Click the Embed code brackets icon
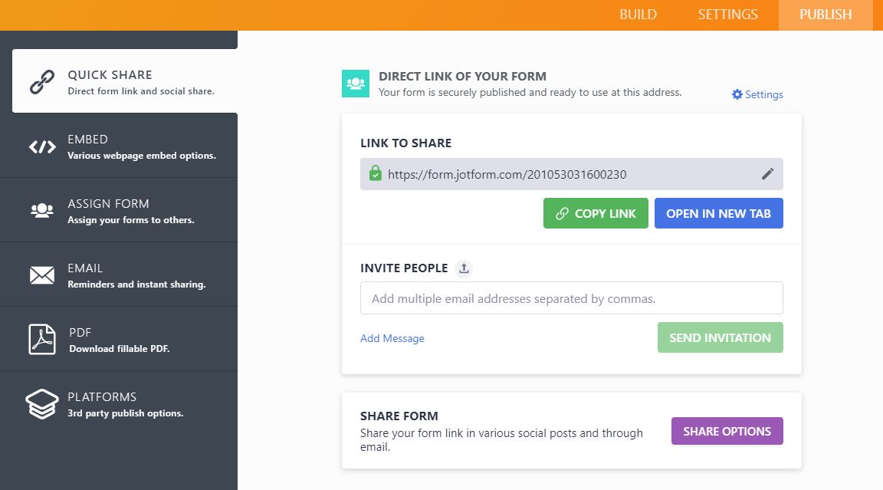 pyautogui.click(x=42, y=147)
